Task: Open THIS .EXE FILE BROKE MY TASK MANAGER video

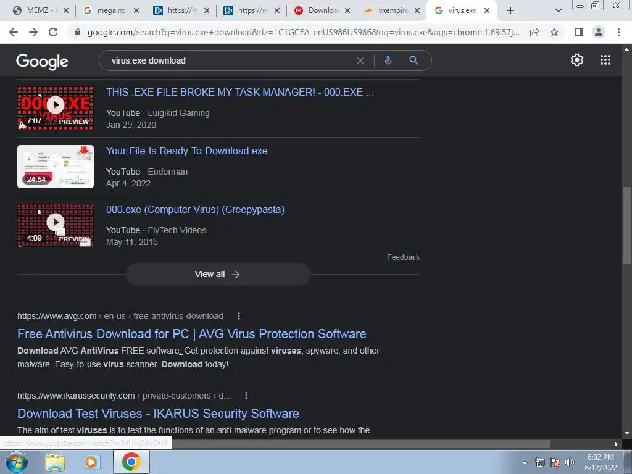Action: (x=240, y=92)
